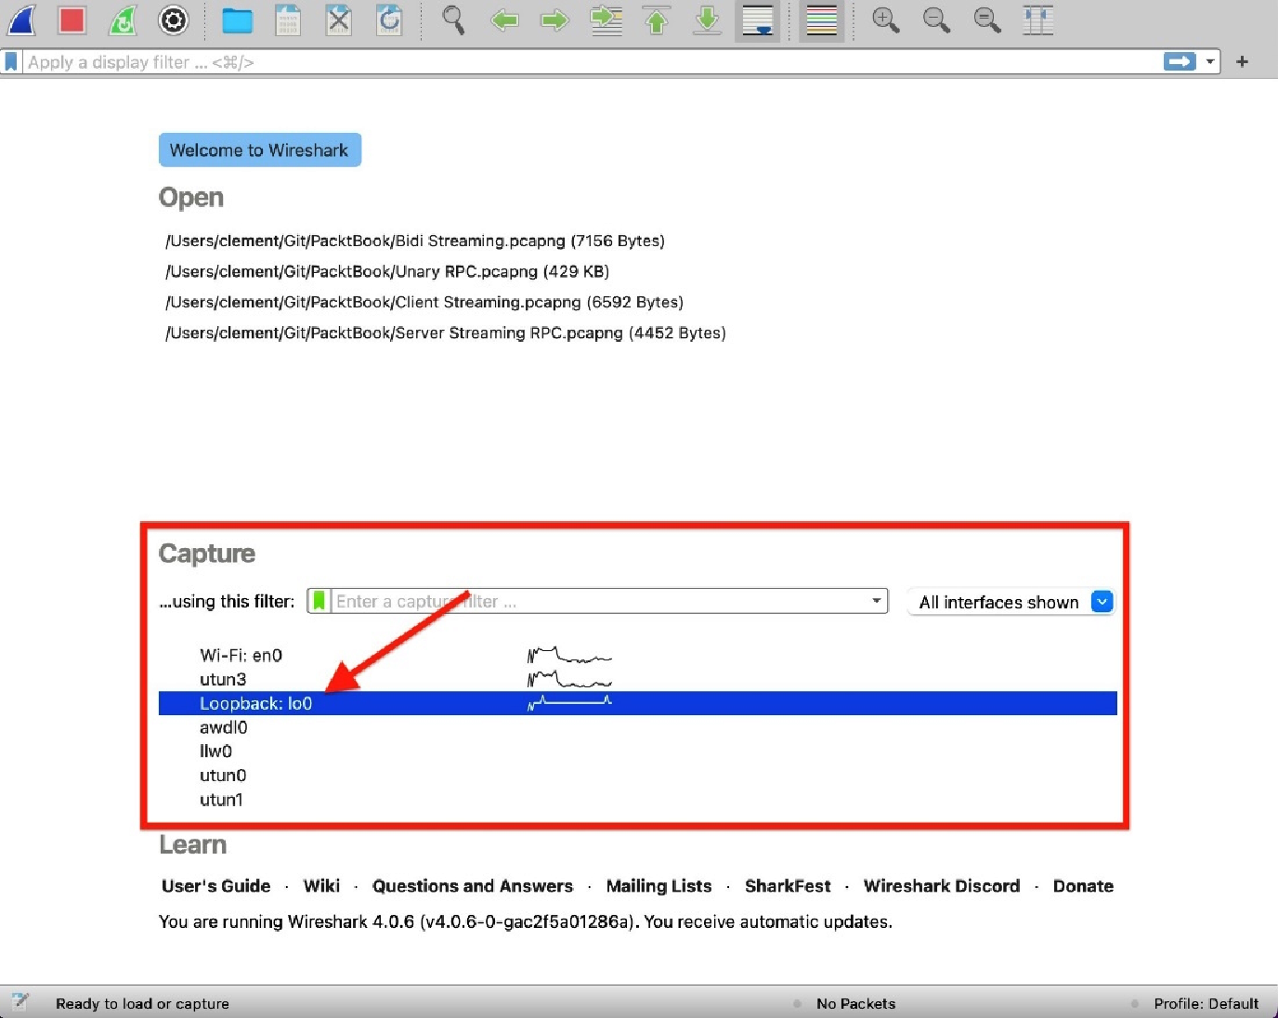Select the utun3 interface
This screenshot has width=1278, height=1018.
(637, 679)
